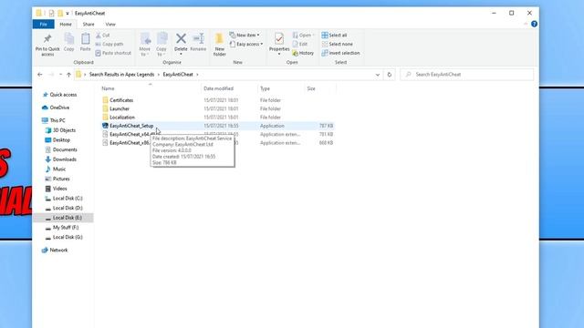Switch to the Share ribbon tab
The image size is (584, 328).
89,25
